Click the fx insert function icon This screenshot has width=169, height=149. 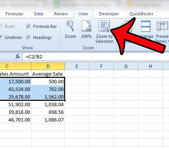click(x=18, y=57)
